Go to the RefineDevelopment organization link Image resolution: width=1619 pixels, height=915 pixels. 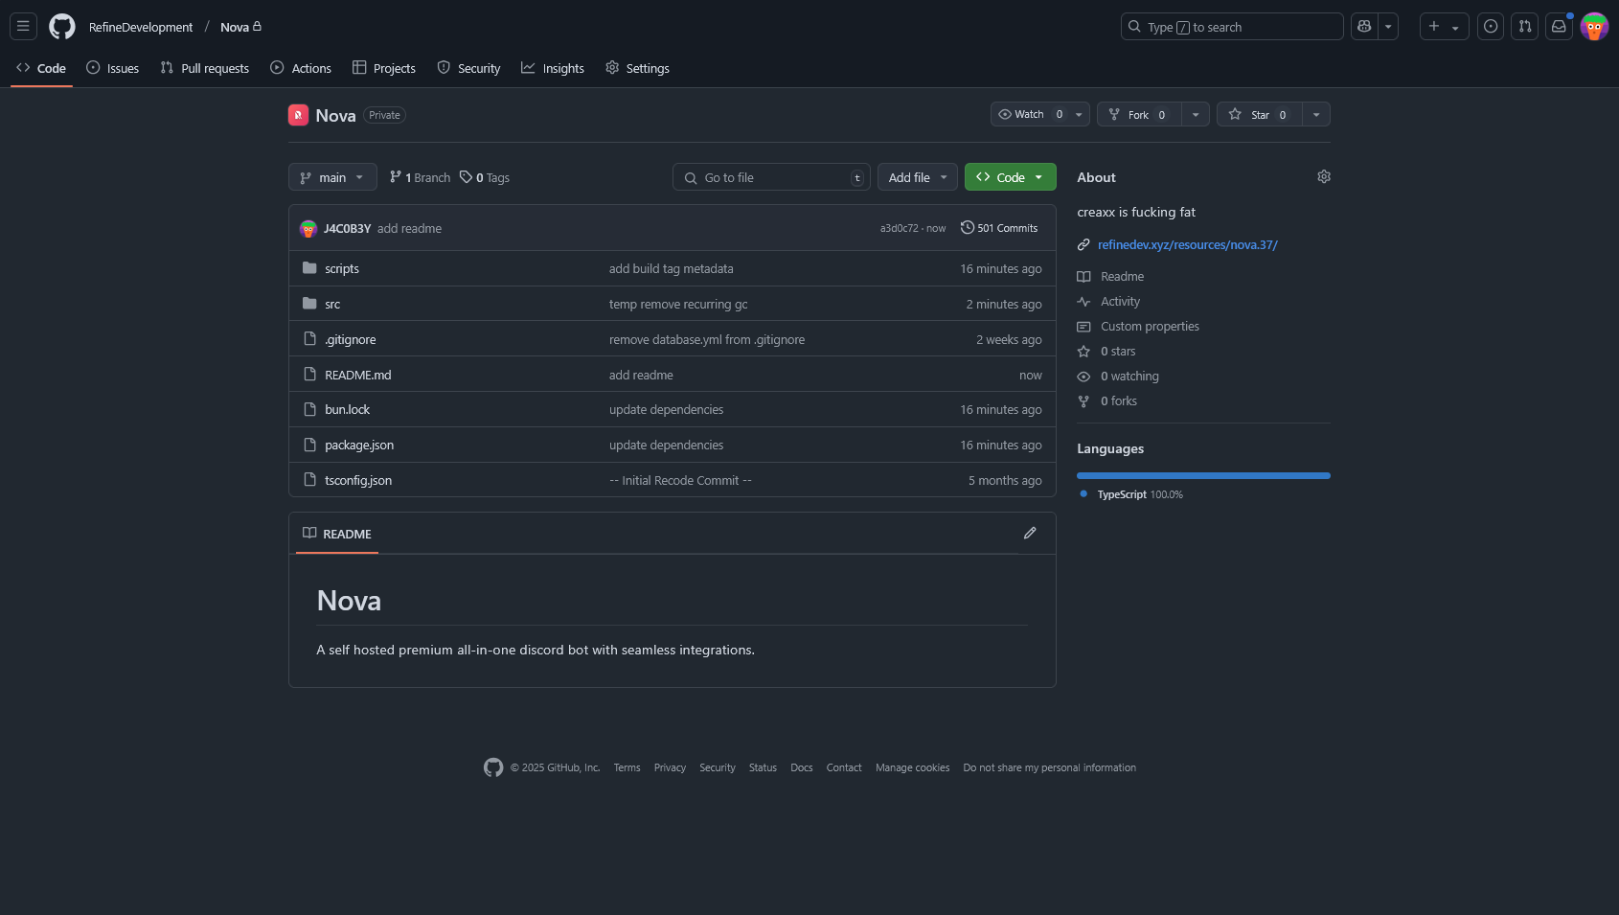click(x=141, y=27)
